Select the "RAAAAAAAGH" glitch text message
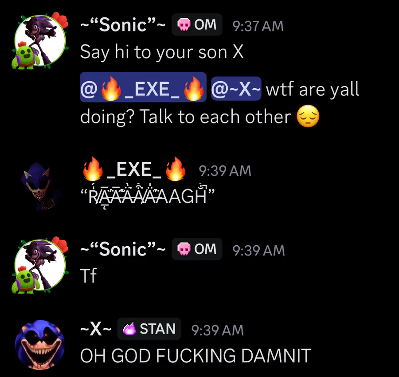The width and height of the screenshot is (399, 377). [x=148, y=196]
